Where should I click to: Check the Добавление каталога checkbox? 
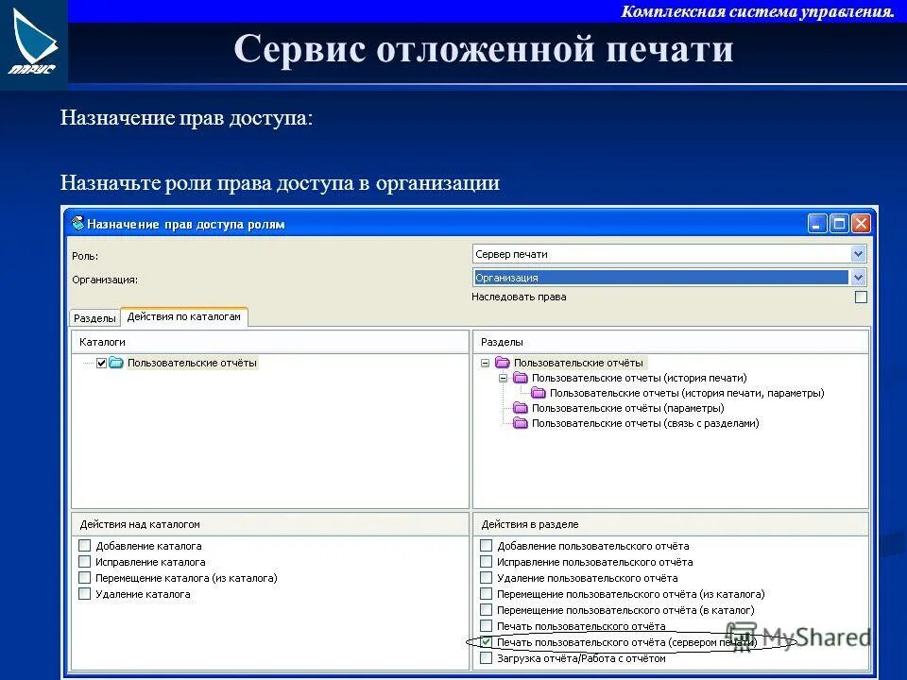[85, 545]
